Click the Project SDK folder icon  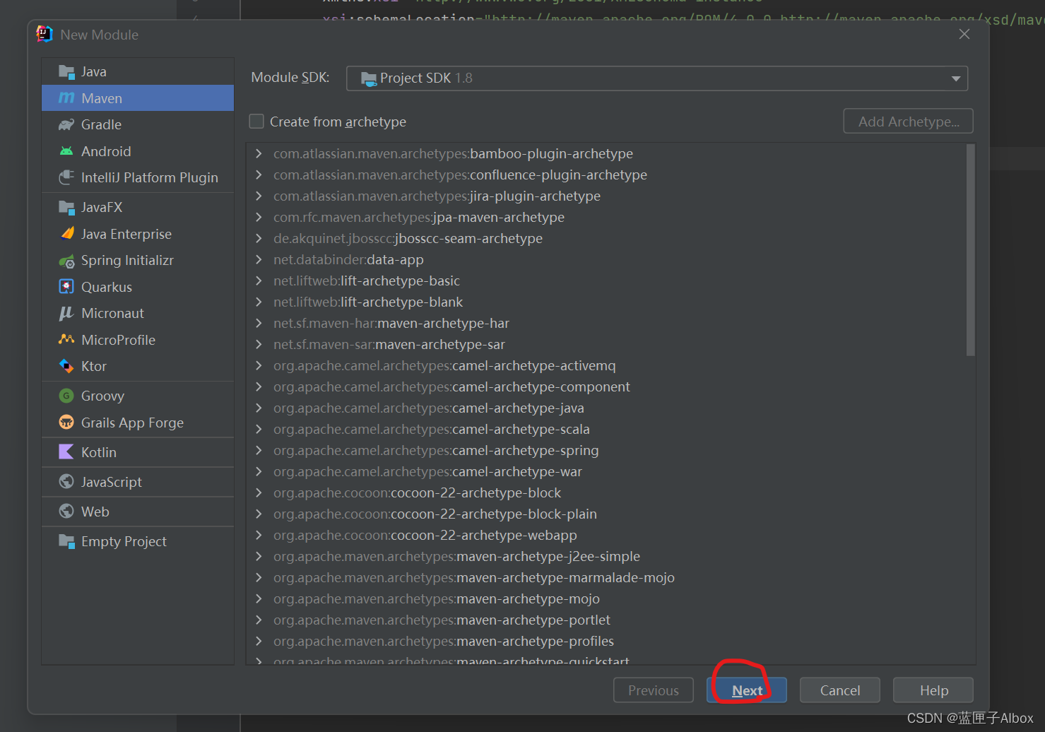click(369, 78)
